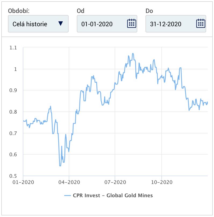Click the 04-2020 x-axis label
This screenshot has height=217, width=214.
pos(69,182)
